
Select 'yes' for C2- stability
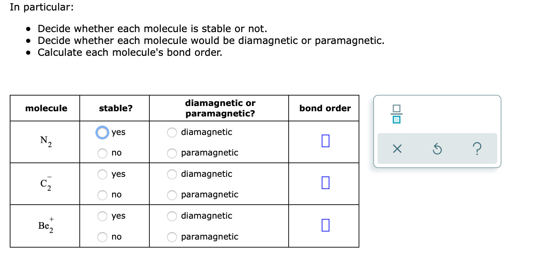pos(102,174)
